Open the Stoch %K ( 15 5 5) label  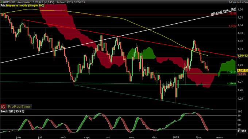click(x=12, y=111)
